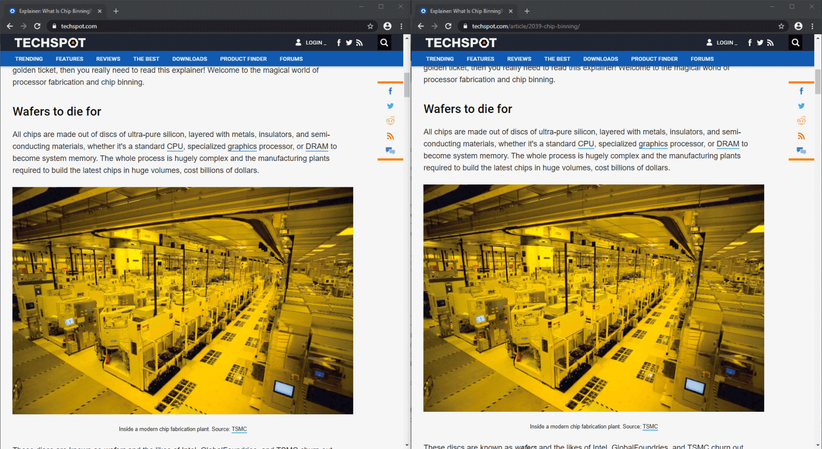Viewport: 822px width, 449px height.
Task: Select DOWNLOADS in the right window nav bar
Action: click(600, 59)
